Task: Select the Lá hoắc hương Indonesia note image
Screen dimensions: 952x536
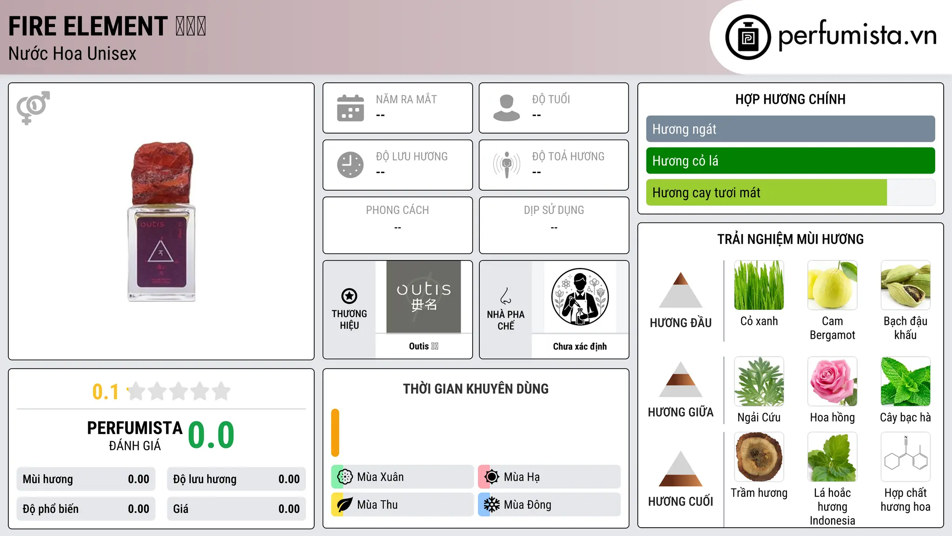Action: (x=833, y=457)
